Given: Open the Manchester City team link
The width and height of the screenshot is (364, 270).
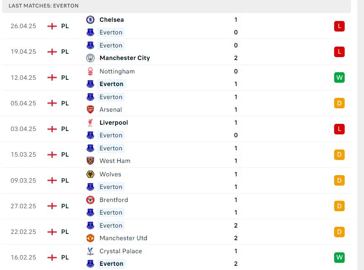Looking at the screenshot, I should coord(125,58).
